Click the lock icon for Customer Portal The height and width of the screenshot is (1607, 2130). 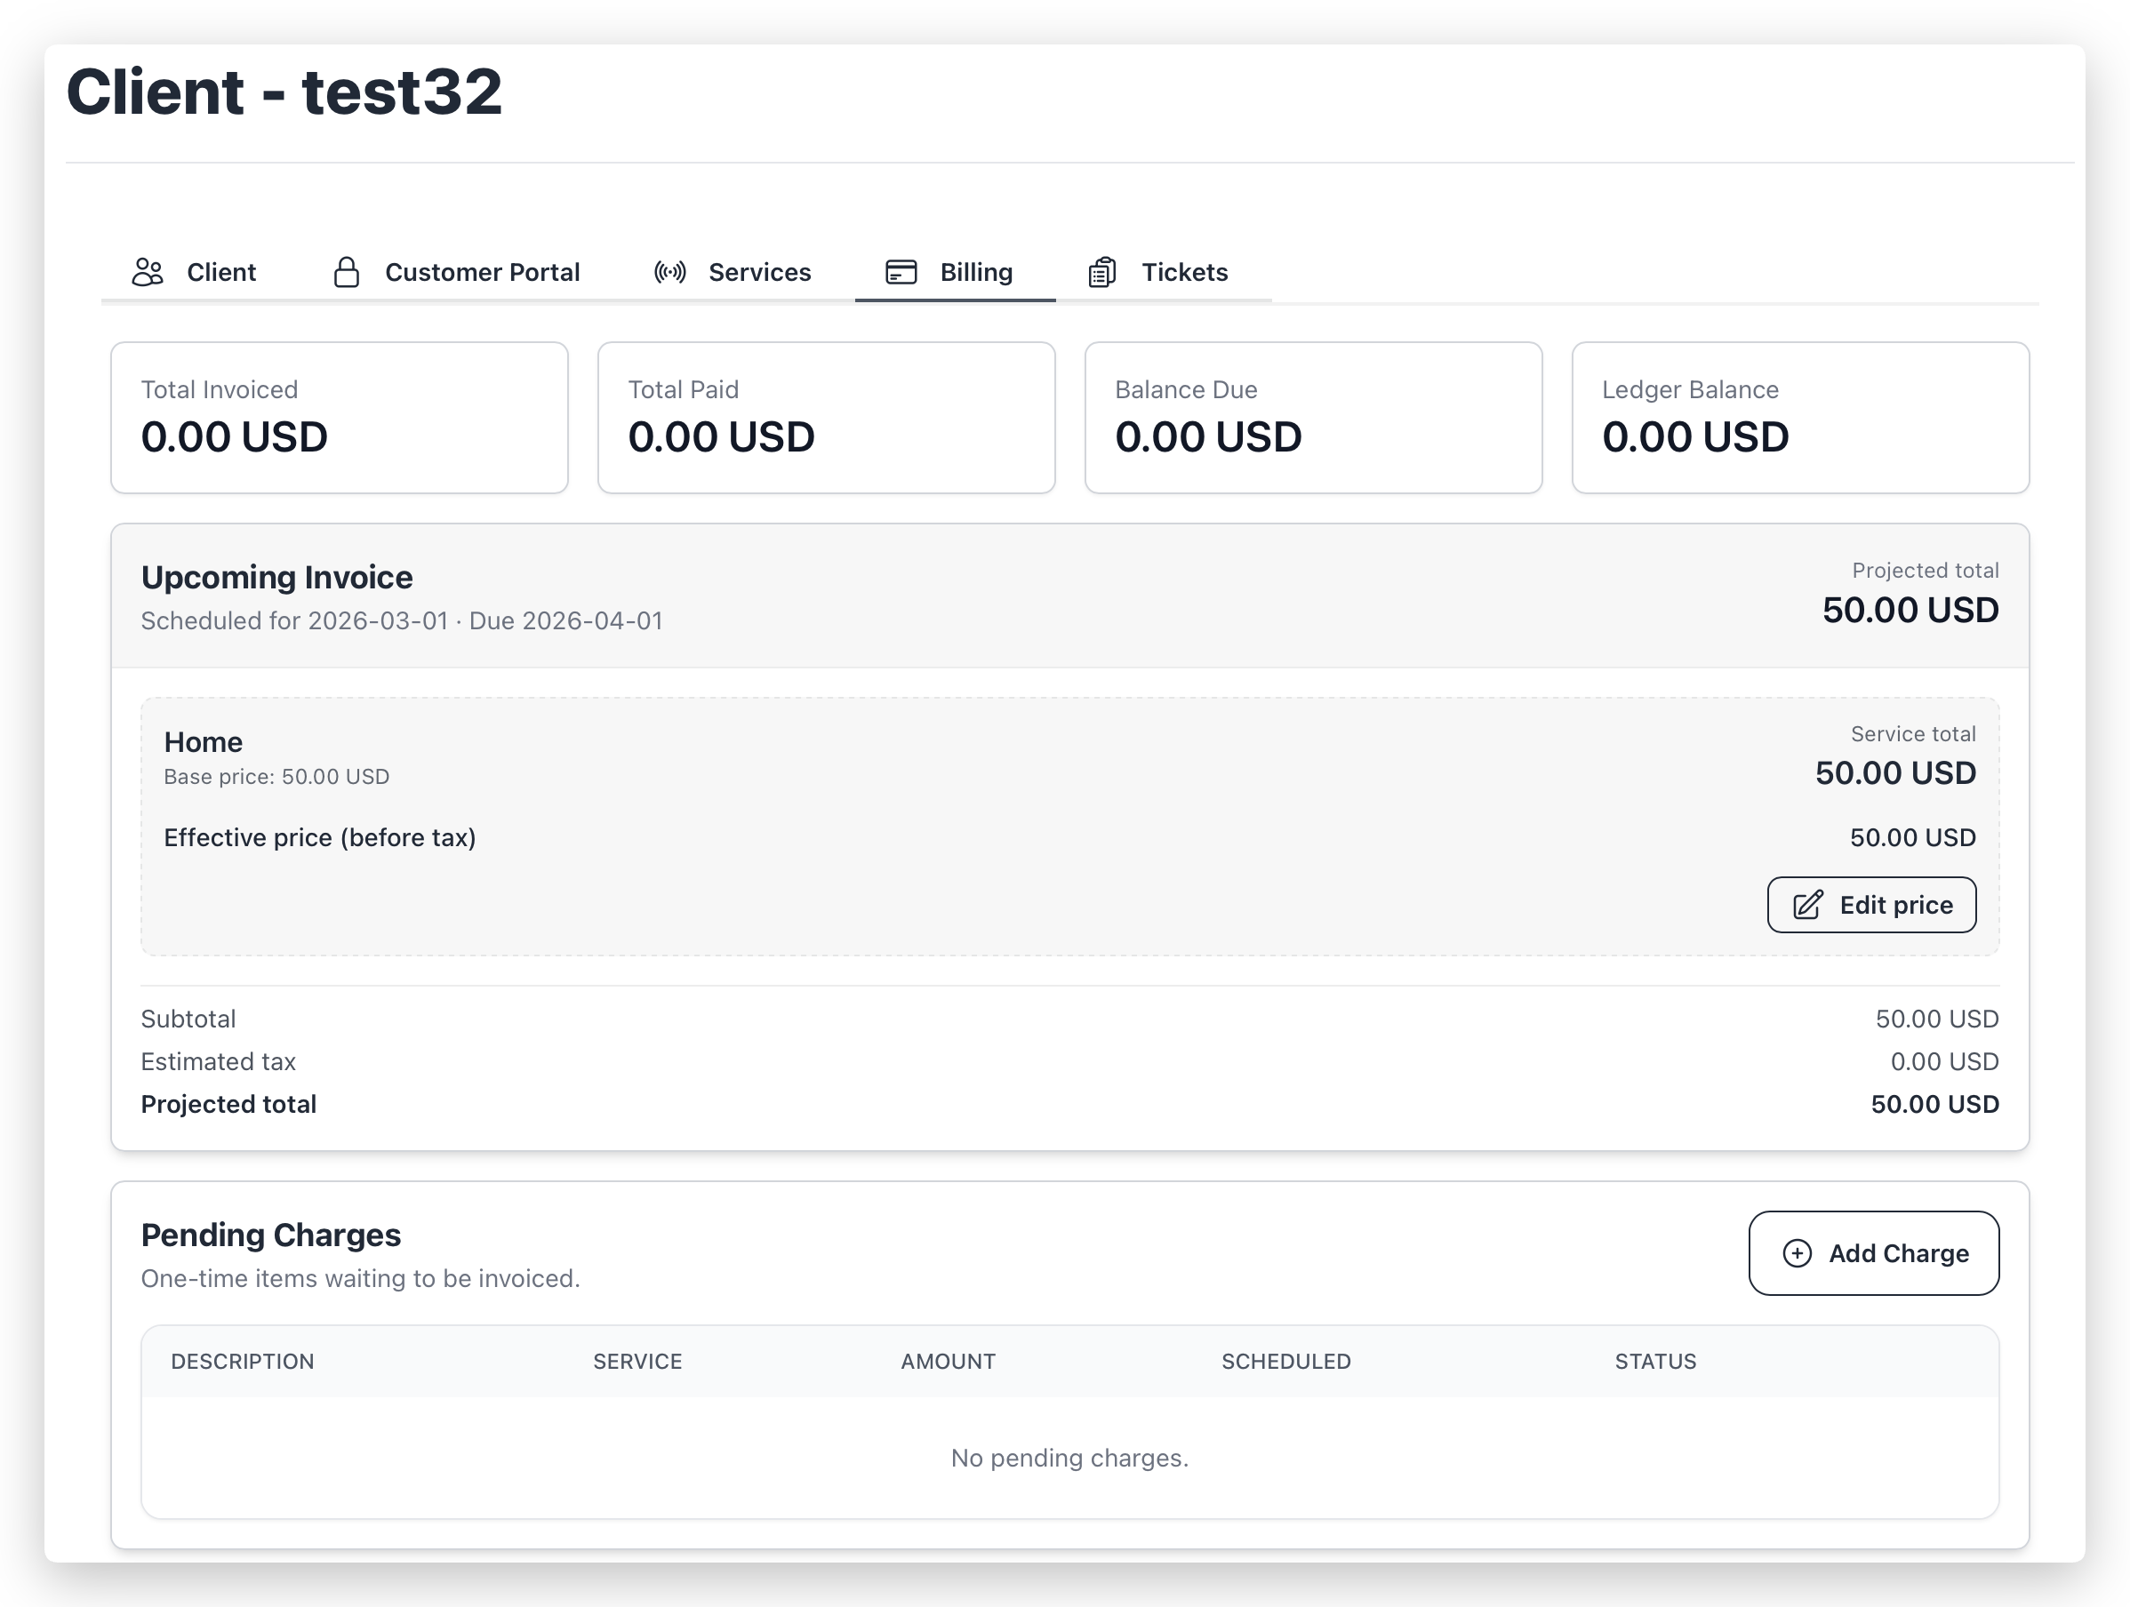pos(347,273)
